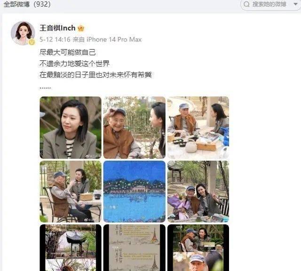Screen dimensions: 301x271
Task: Open the pavilion collage thumbnail
Action: tap(71, 248)
